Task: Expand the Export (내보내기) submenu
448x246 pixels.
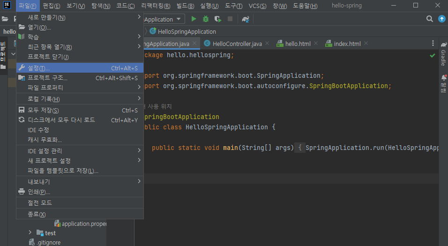Action: pyautogui.click(x=80, y=181)
